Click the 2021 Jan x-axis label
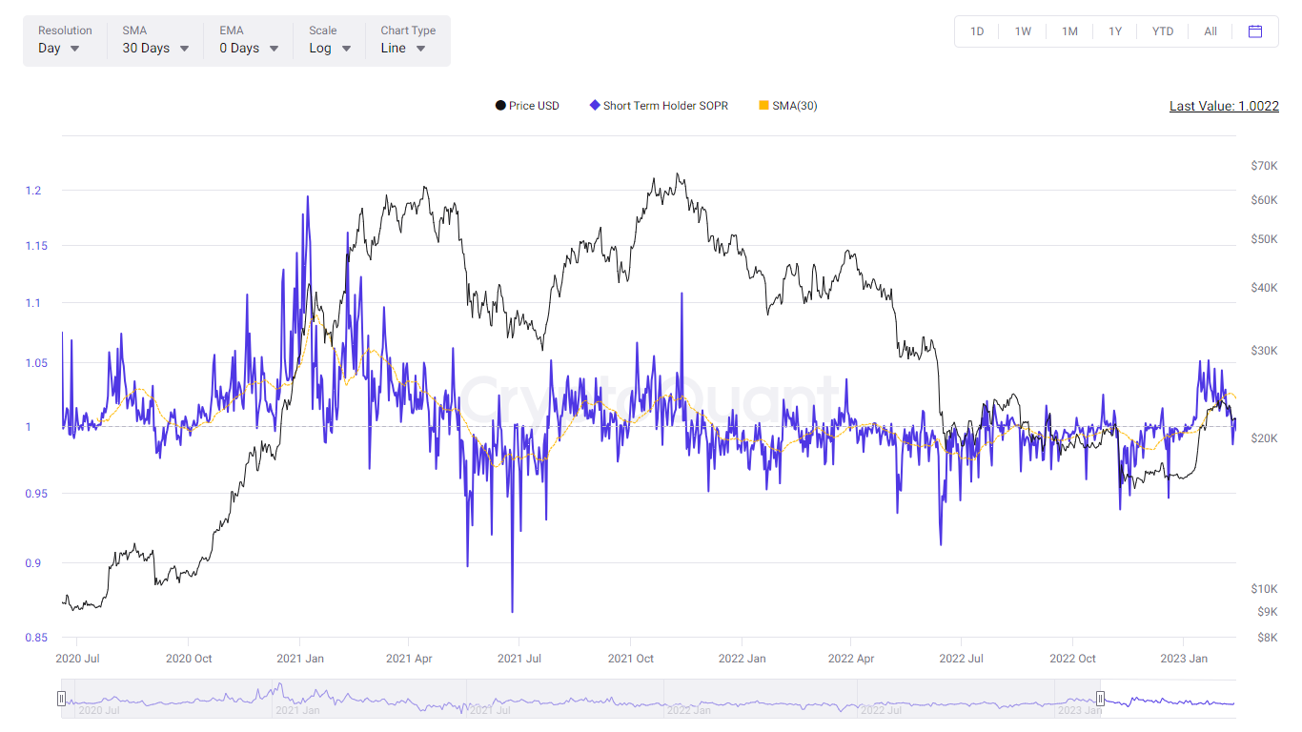 coord(300,659)
